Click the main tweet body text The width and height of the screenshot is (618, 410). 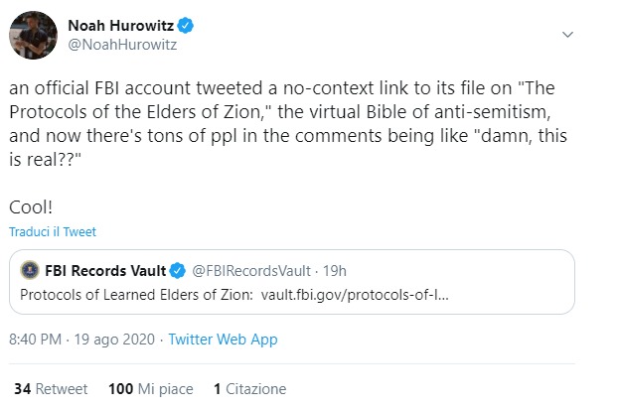click(288, 147)
